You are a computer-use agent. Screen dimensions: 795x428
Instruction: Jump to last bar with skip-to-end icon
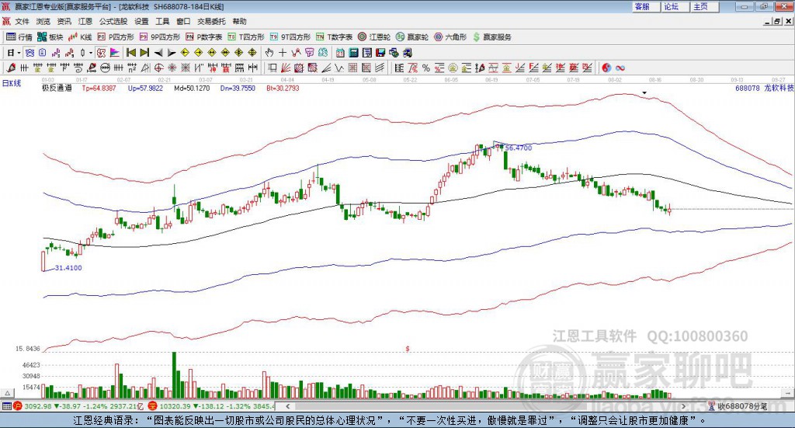pyautogui.click(x=144, y=53)
